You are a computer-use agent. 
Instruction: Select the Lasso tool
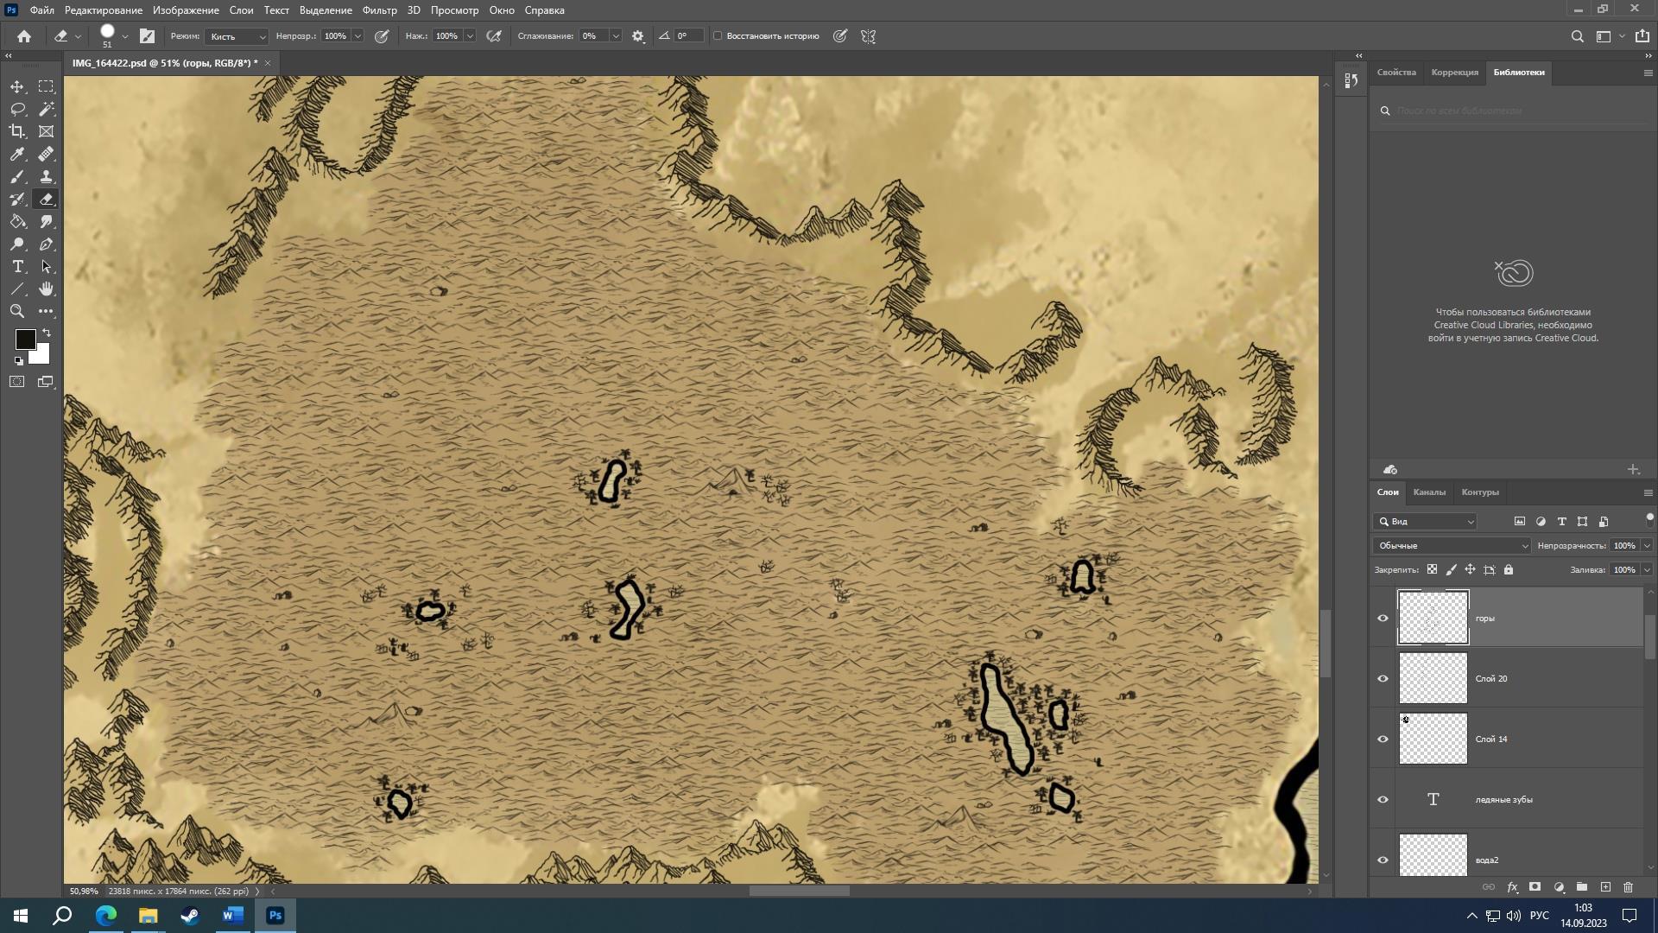click(17, 109)
